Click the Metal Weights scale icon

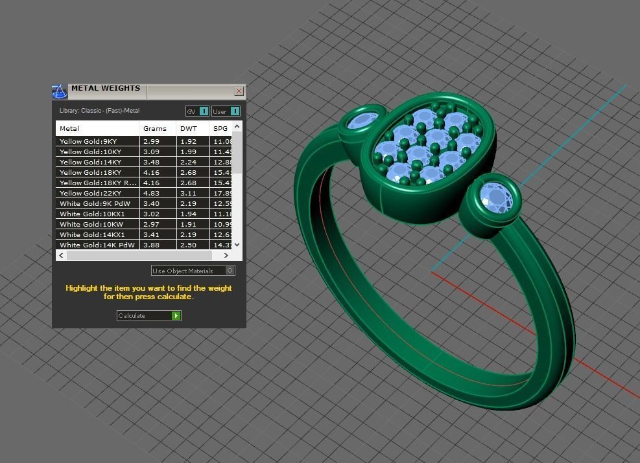coord(59,91)
